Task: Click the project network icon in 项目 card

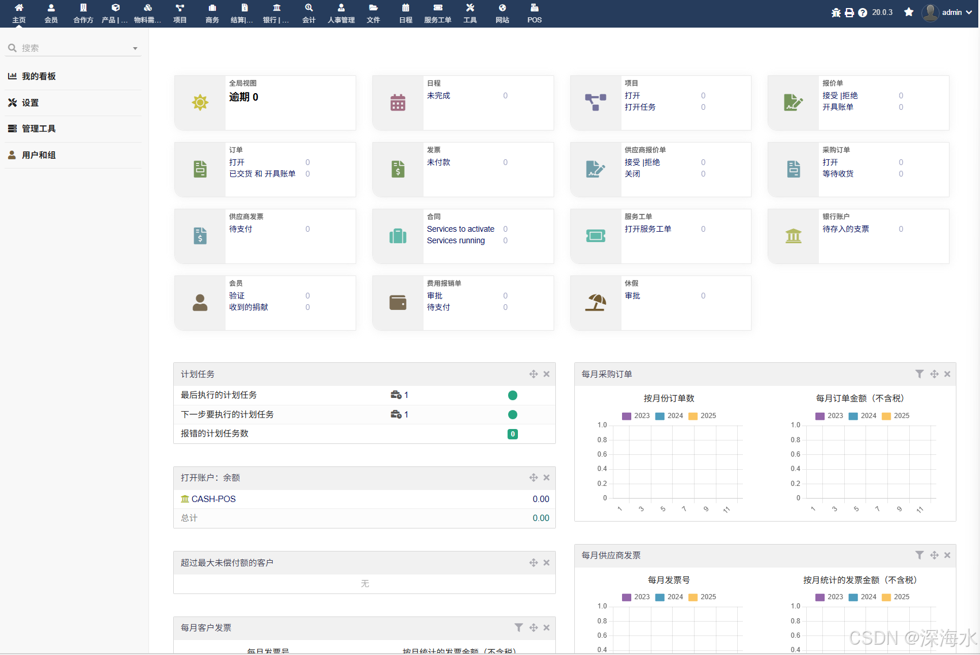Action: [596, 103]
